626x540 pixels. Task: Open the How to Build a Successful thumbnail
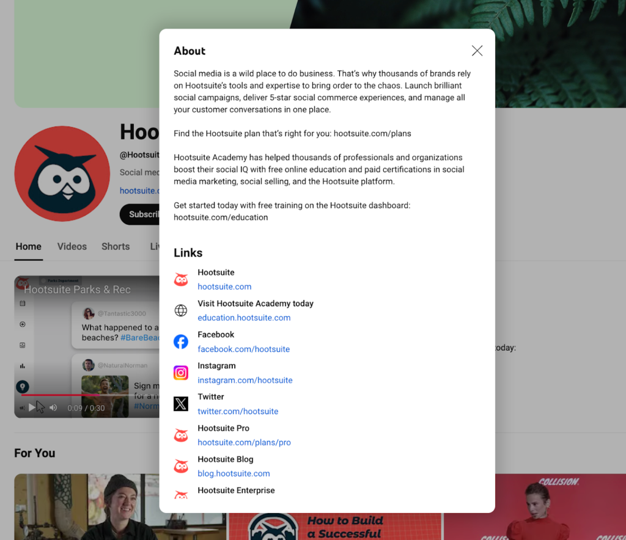click(335, 527)
